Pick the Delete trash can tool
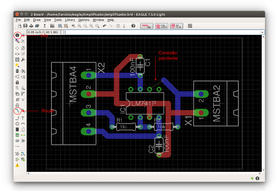The image size is (276, 191). tap(17, 71)
